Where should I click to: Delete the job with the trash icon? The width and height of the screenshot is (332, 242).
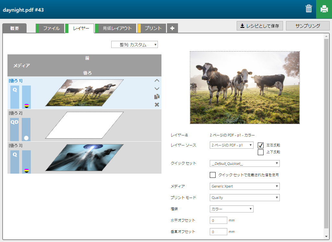pyautogui.click(x=309, y=9)
